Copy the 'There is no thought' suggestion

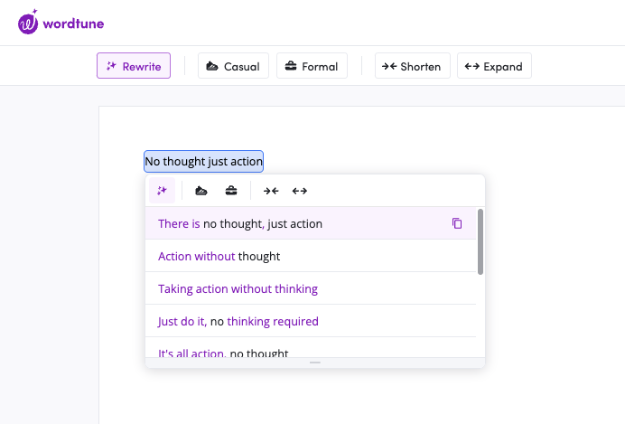coord(457,223)
